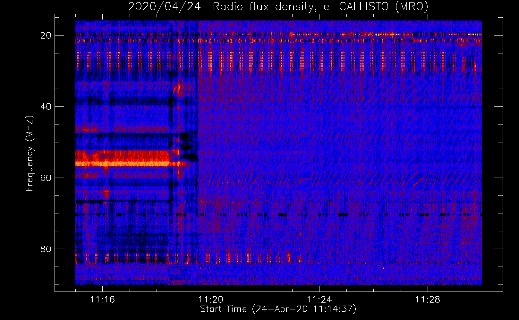Click the 20 frequency tick label

(x=46, y=35)
